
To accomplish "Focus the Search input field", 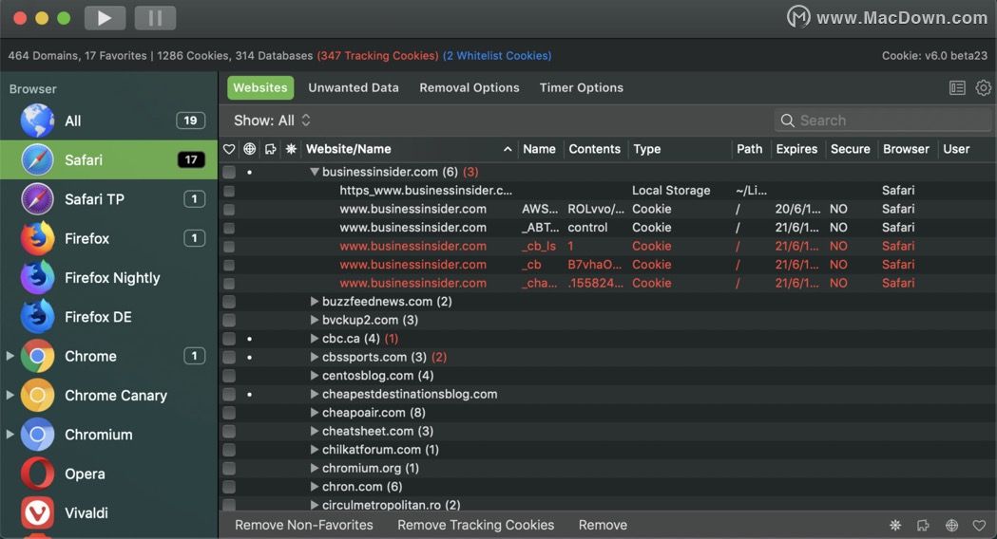I will tap(883, 121).
